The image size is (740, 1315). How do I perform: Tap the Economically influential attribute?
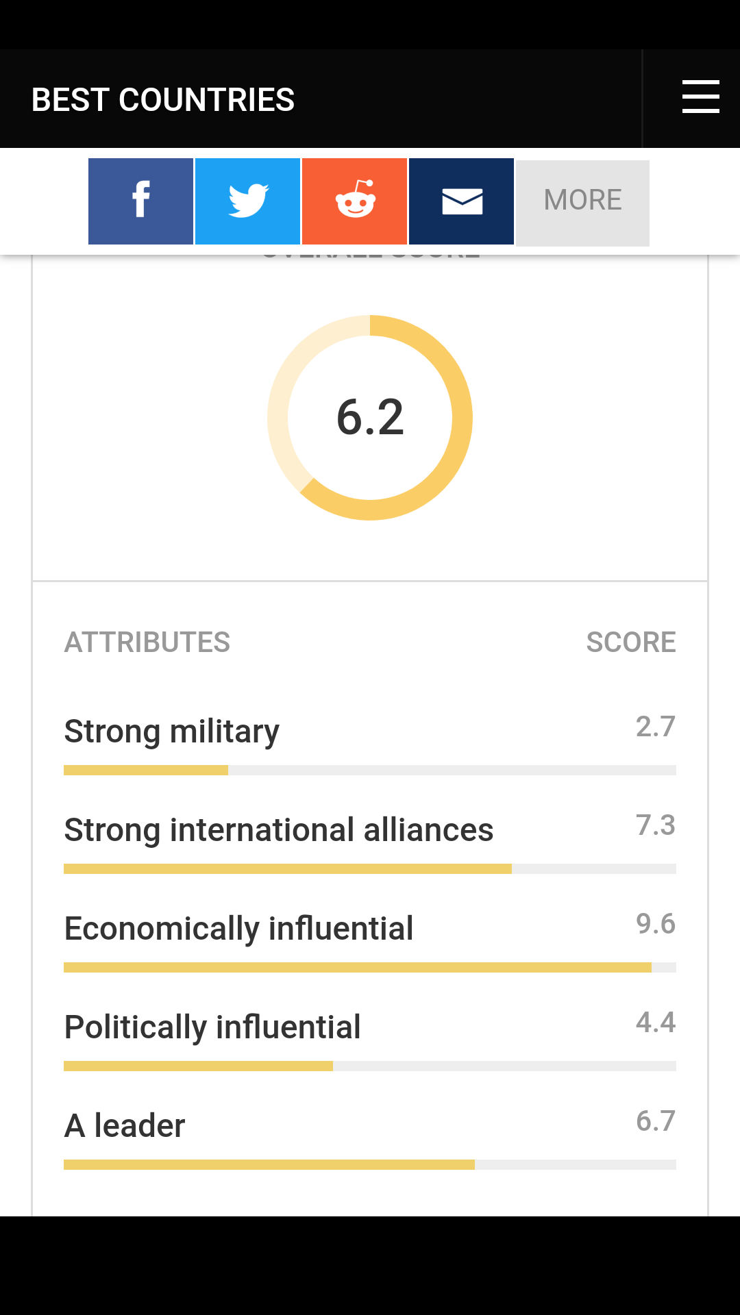tap(238, 929)
